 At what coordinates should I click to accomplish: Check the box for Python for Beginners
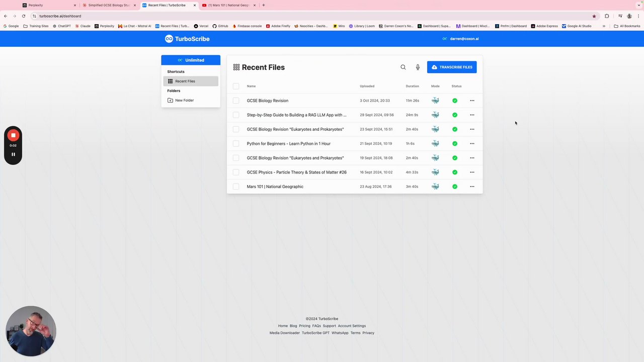coord(236,143)
